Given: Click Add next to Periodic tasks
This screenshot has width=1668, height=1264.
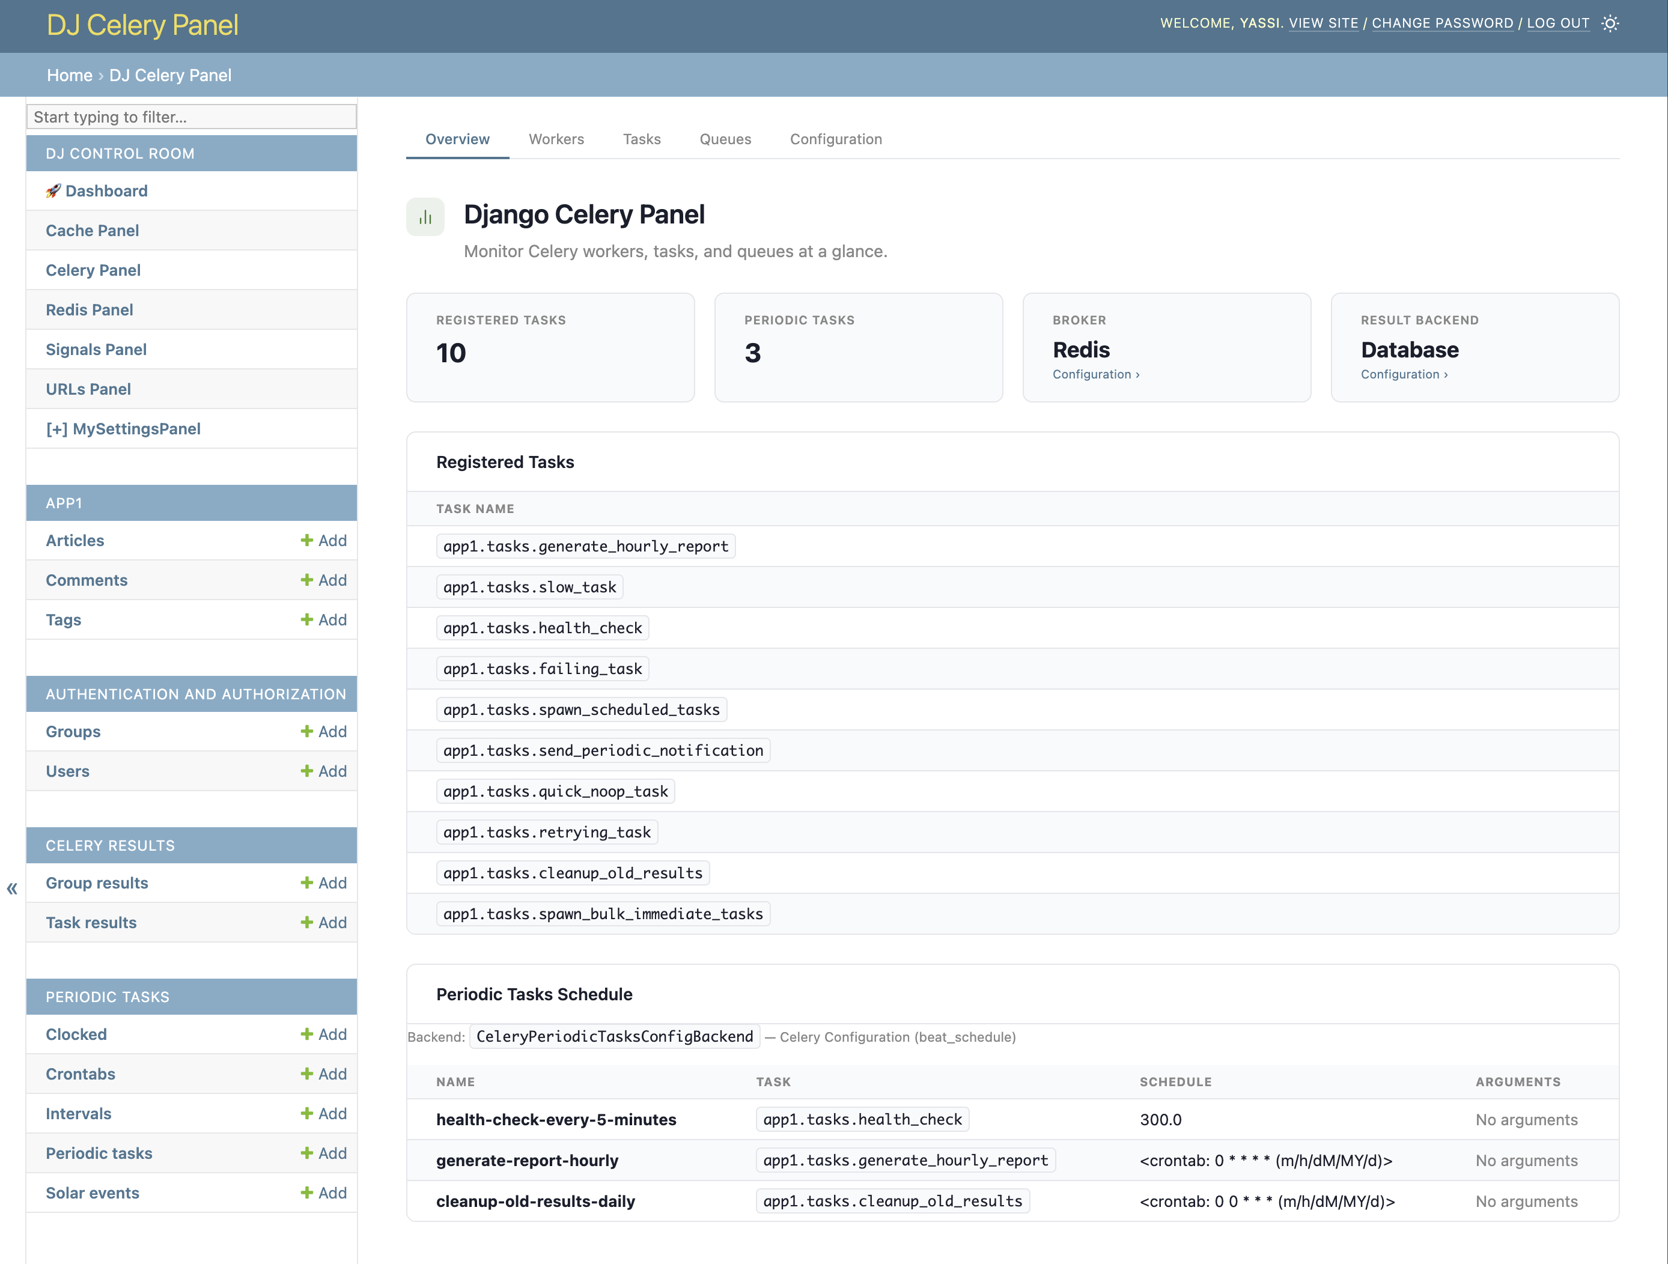Looking at the screenshot, I should 323,1153.
